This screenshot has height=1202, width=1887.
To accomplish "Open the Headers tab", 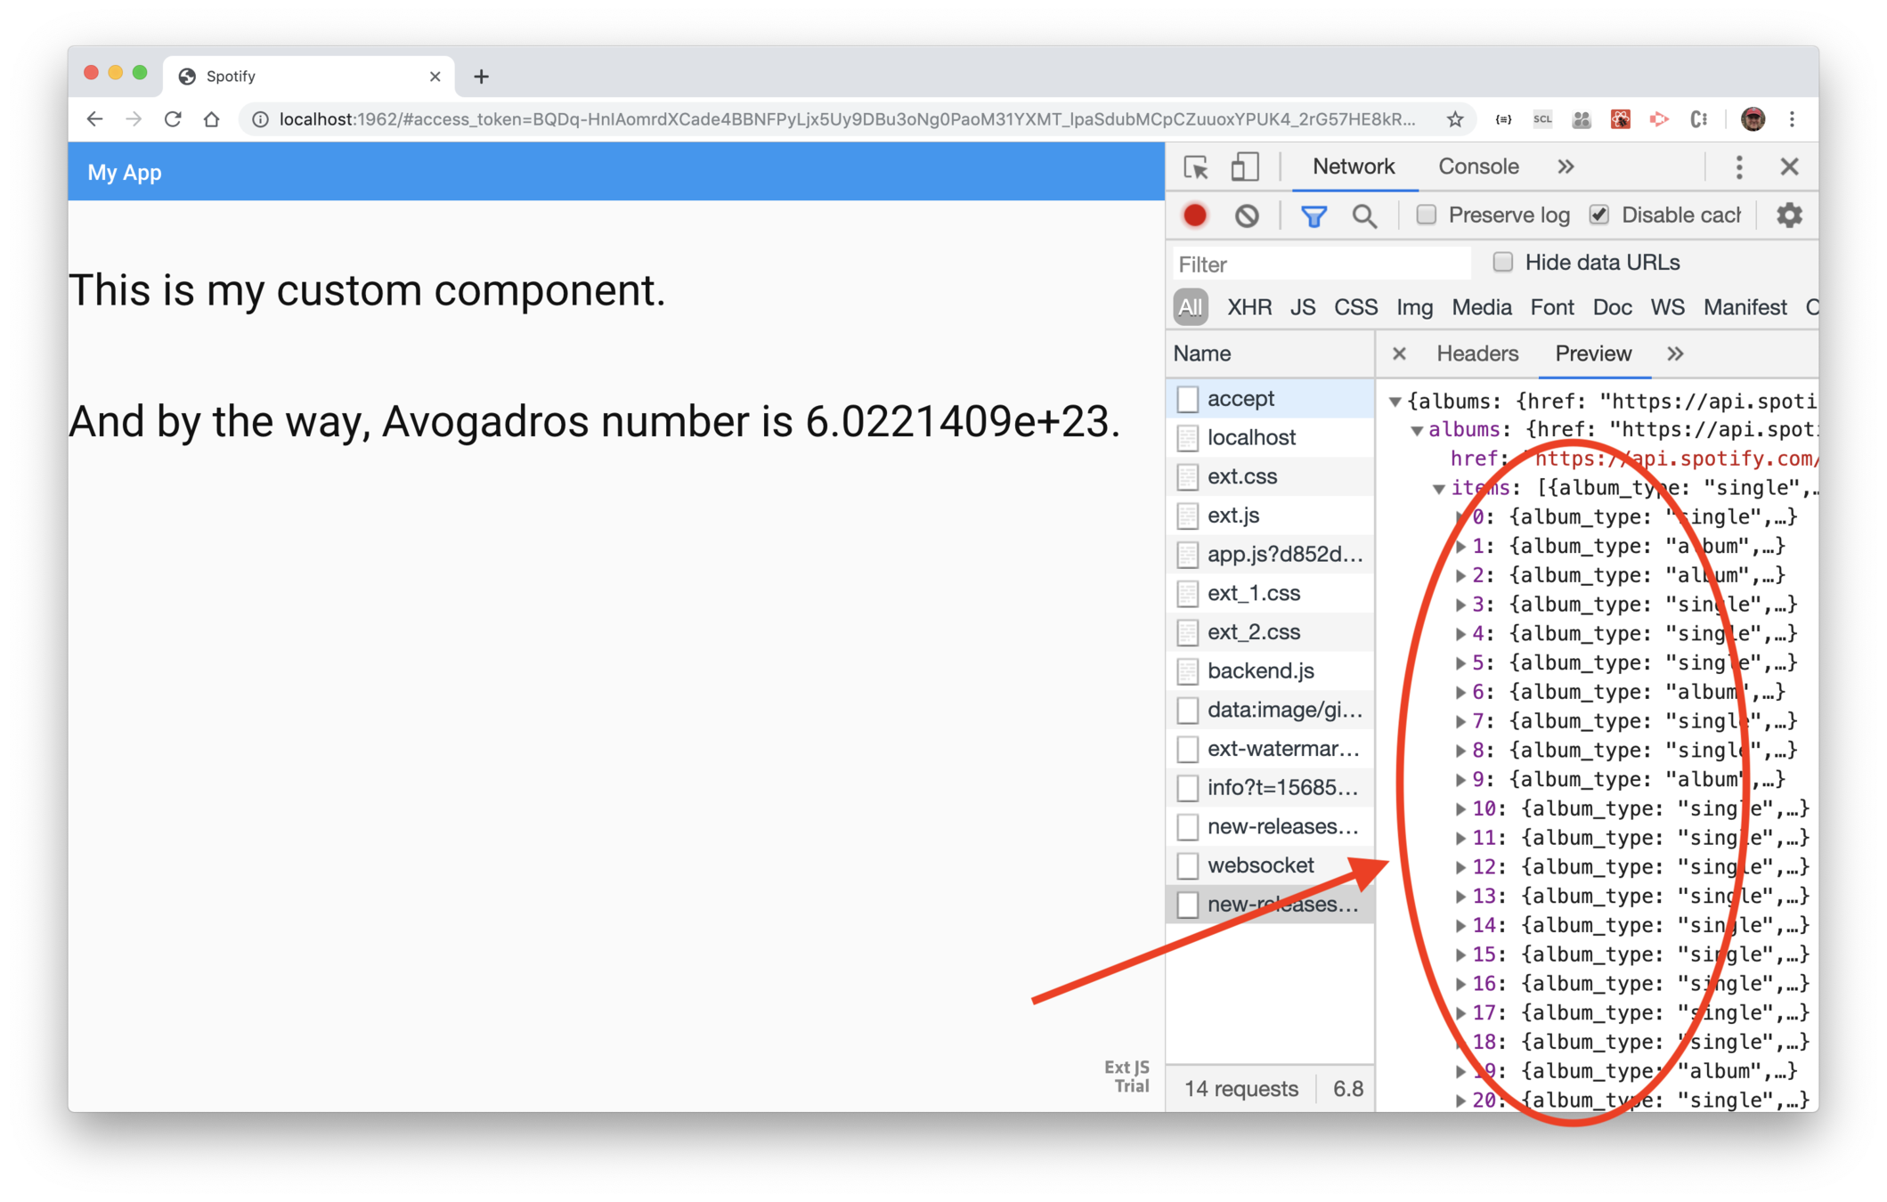I will click(x=1476, y=354).
